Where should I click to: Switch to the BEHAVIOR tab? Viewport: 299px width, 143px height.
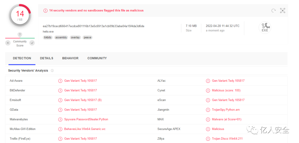[70, 58]
